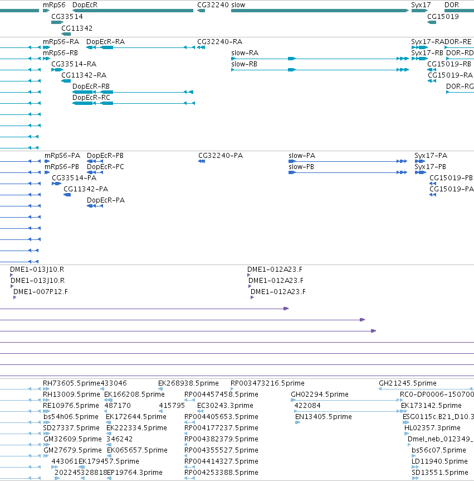The height and width of the screenshot is (481, 474).
Task: Click the CG11342-RA transcript label
Action: pyautogui.click(x=84, y=75)
